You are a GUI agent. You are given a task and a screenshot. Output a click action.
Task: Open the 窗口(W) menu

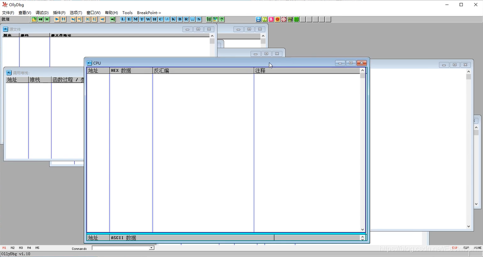(94, 12)
